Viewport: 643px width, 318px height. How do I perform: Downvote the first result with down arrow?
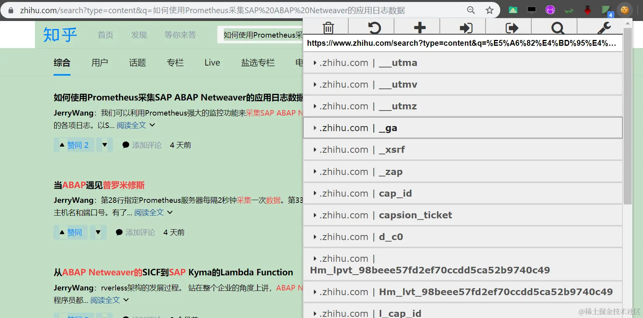(105, 145)
